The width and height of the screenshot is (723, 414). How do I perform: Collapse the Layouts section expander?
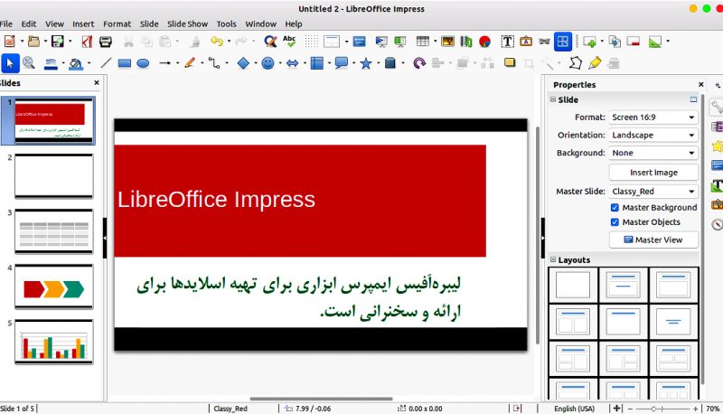tap(553, 259)
